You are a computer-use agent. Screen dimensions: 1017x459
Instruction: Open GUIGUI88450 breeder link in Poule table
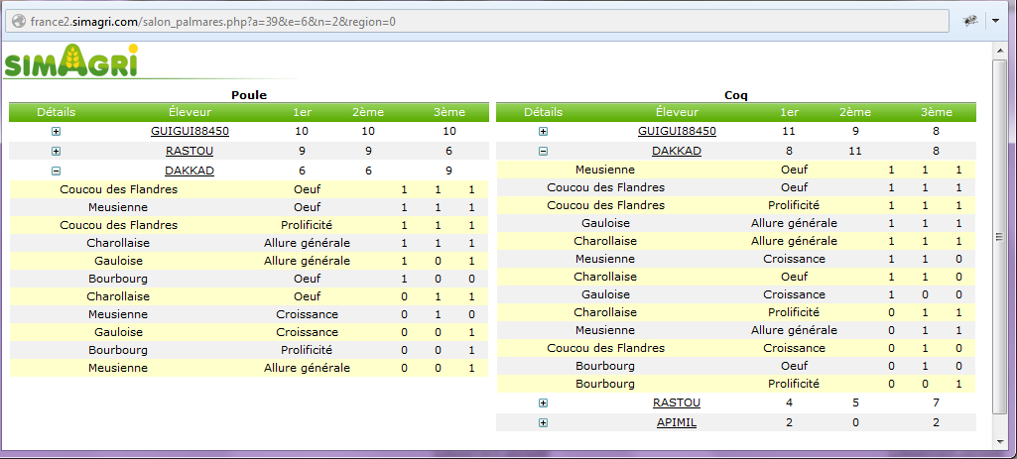pos(190,131)
